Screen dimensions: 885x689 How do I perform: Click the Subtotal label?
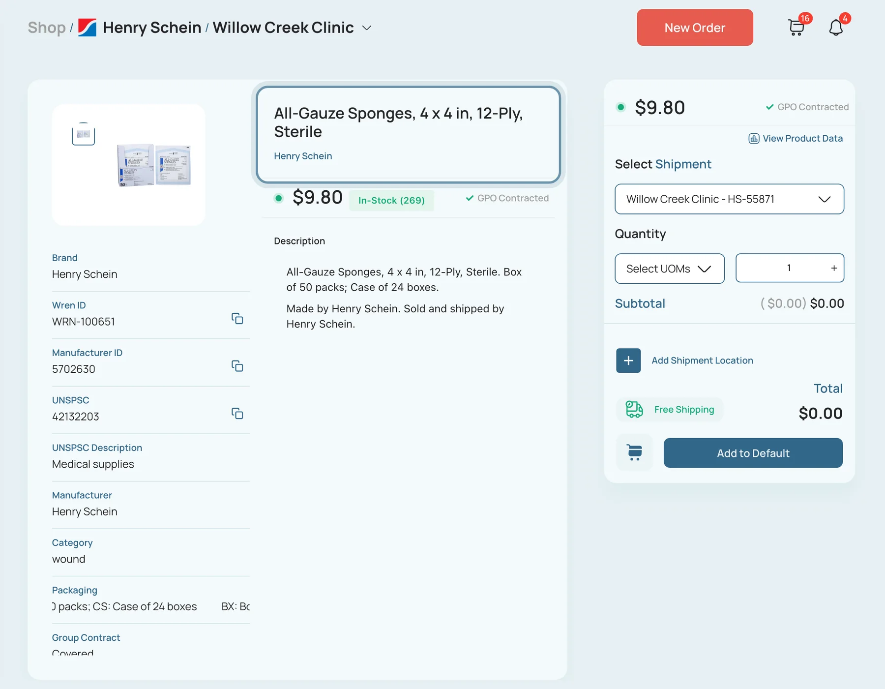640,303
